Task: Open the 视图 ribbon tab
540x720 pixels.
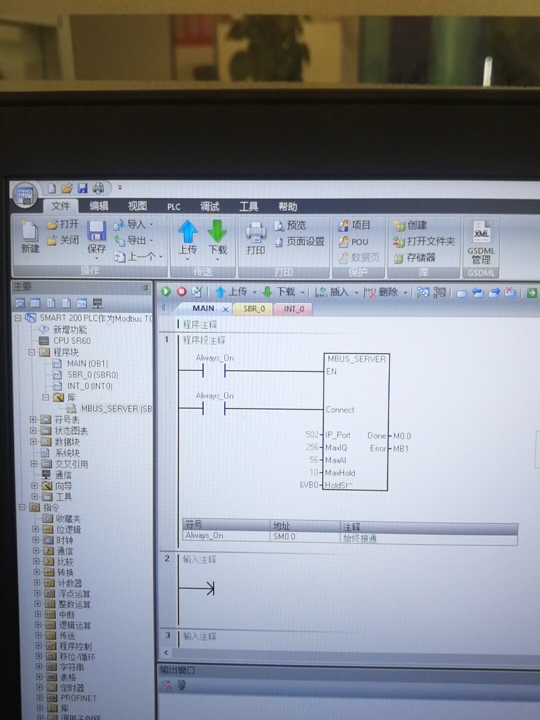Action: point(137,206)
